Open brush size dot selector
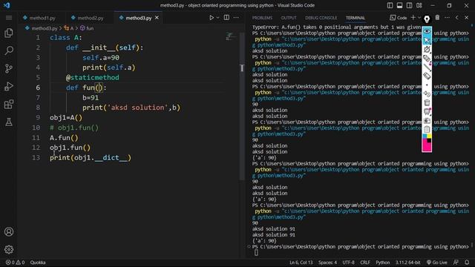Viewport: 475px width, 267px height. pos(427,85)
